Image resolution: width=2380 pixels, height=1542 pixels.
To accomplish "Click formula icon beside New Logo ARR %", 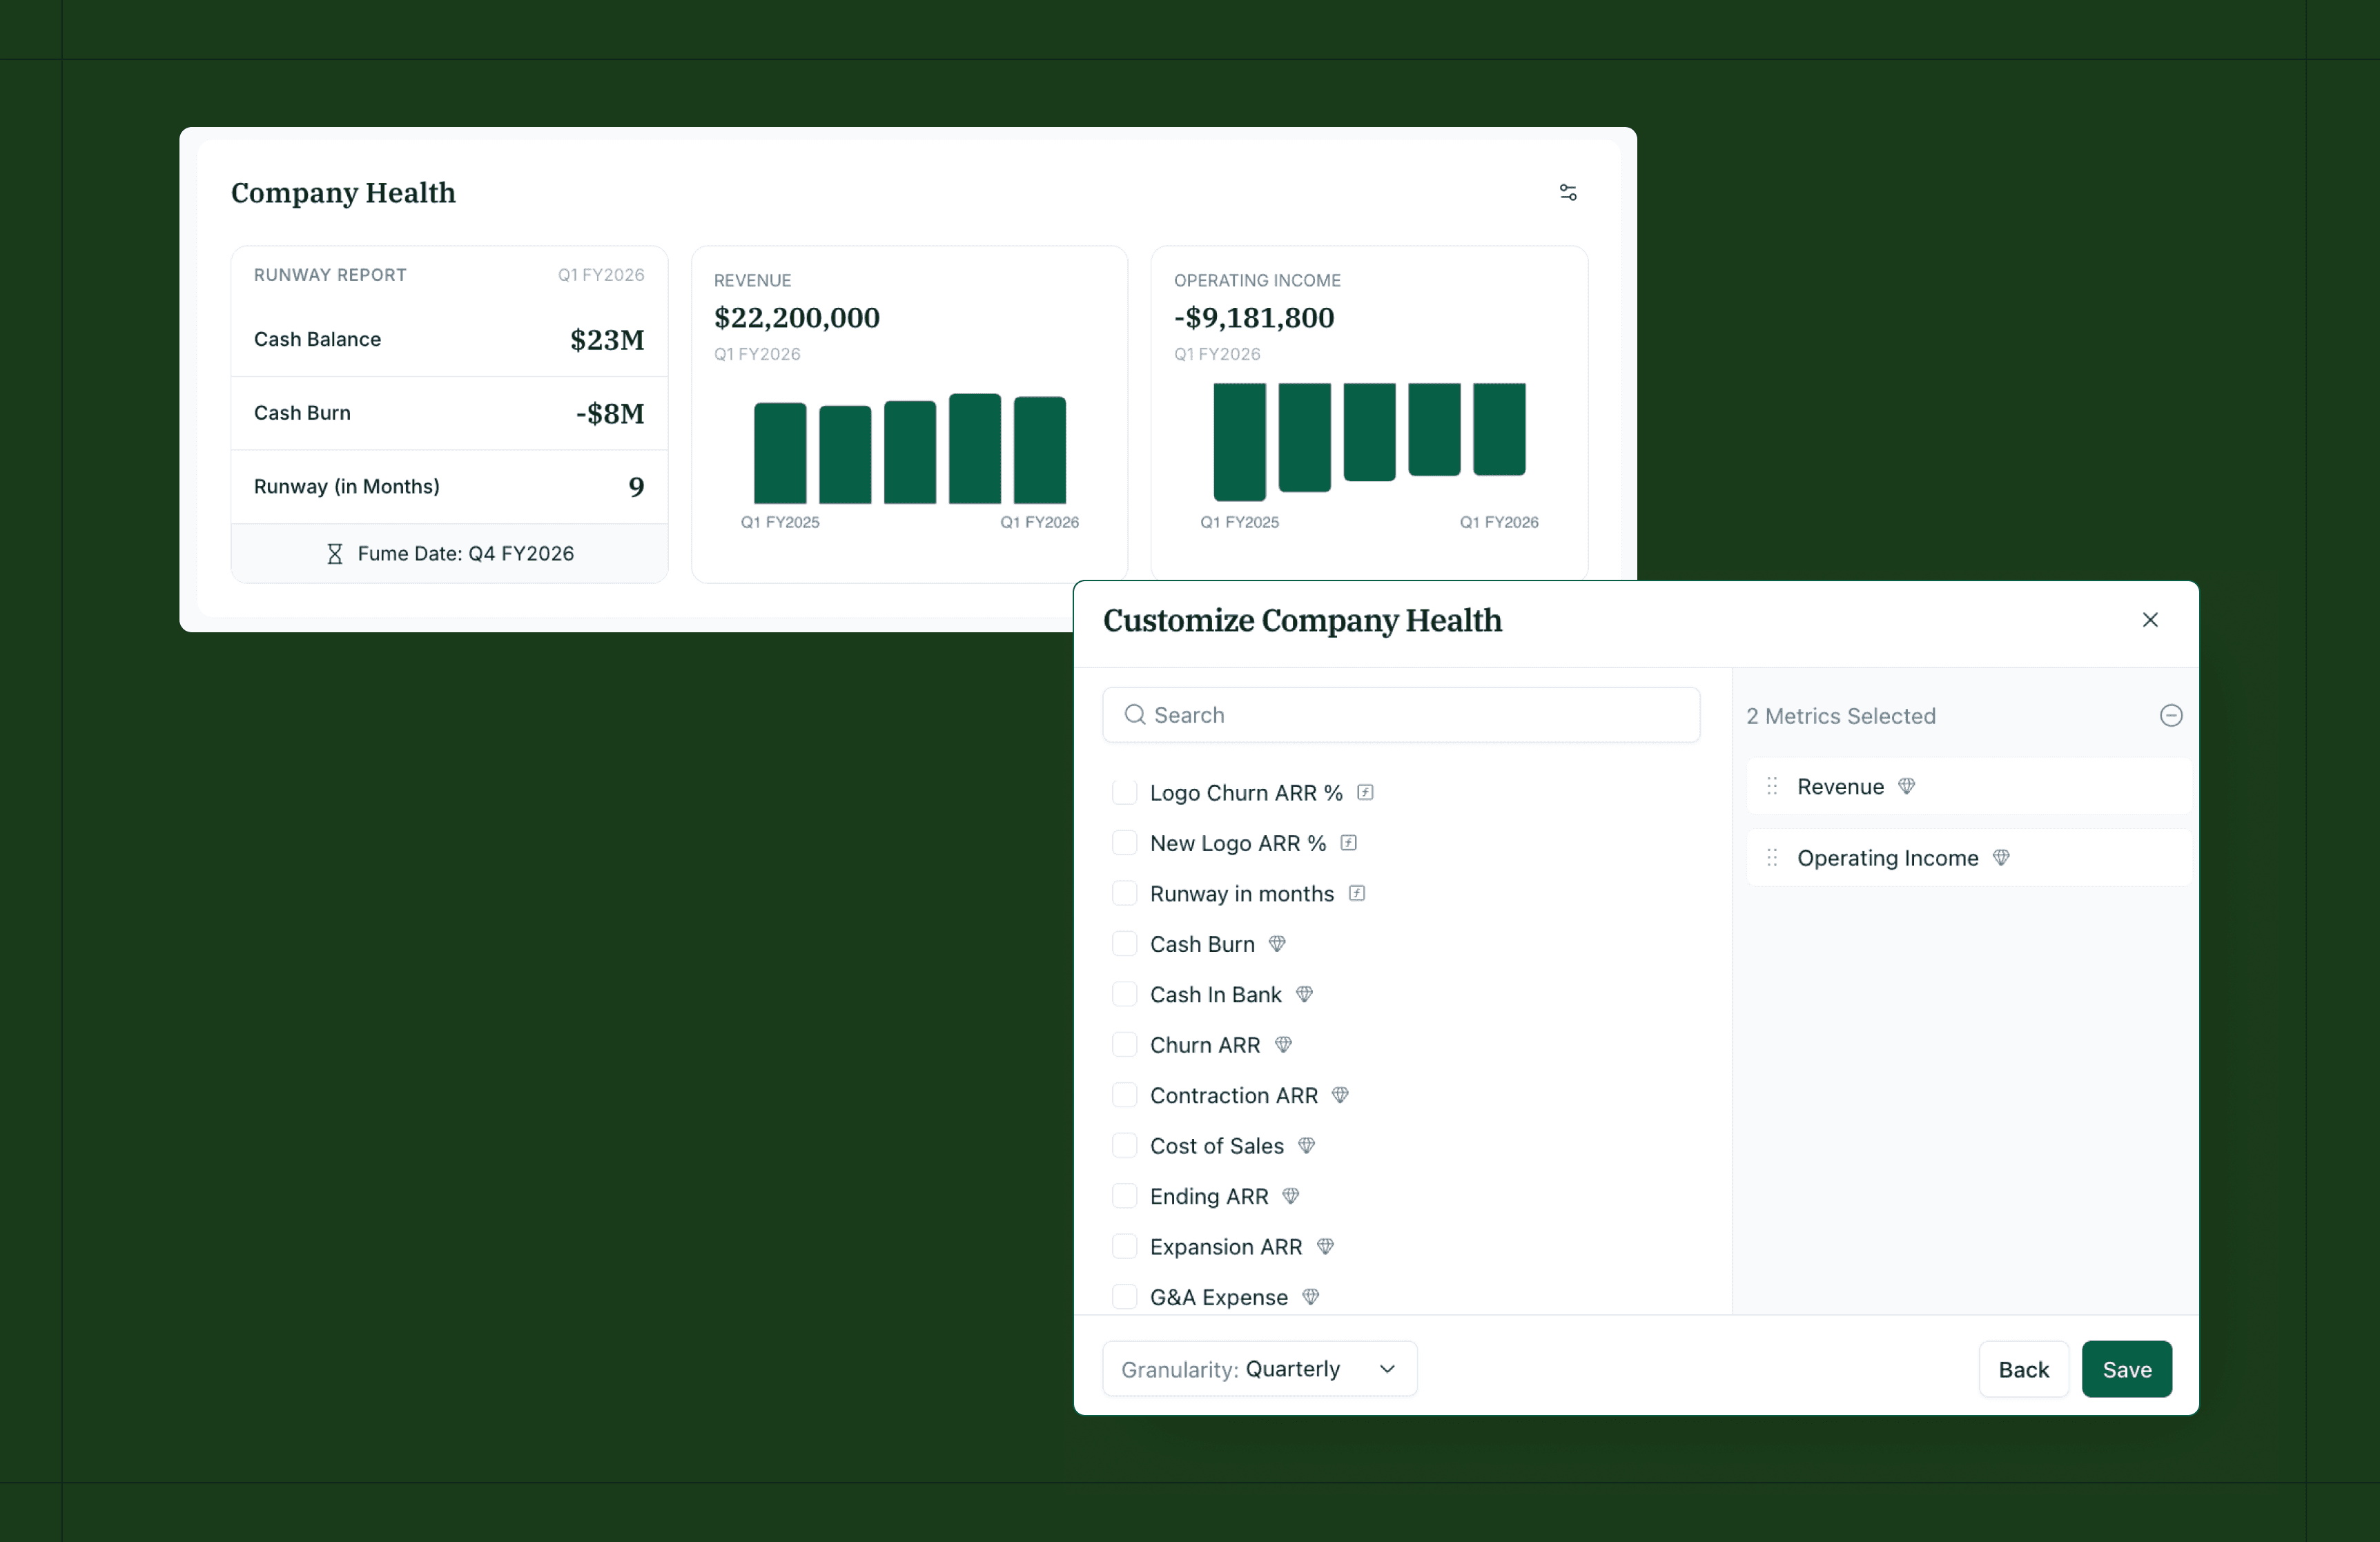I will pos(1348,843).
